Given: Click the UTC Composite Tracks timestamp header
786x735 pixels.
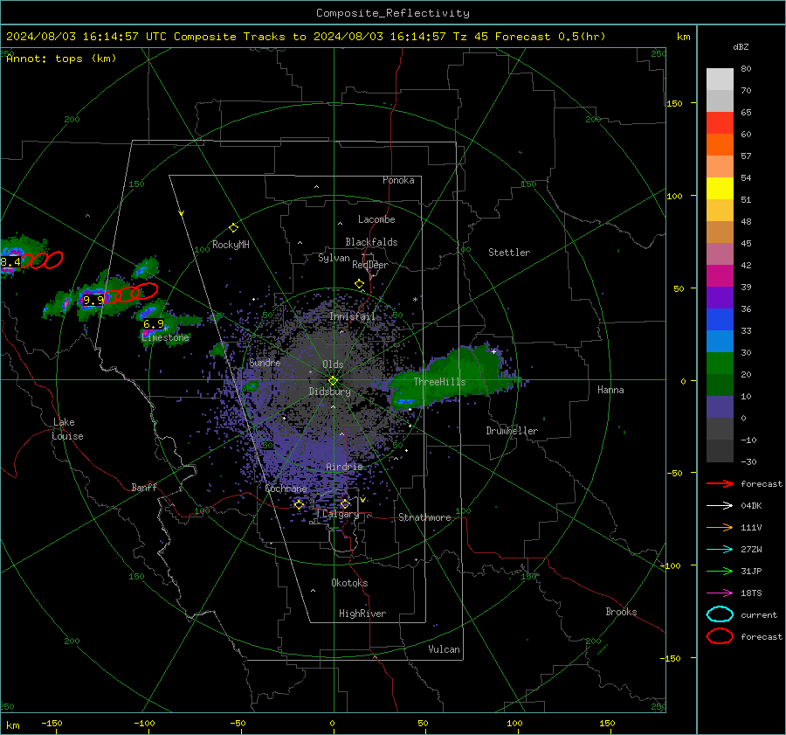Looking at the screenshot, I should point(306,37).
